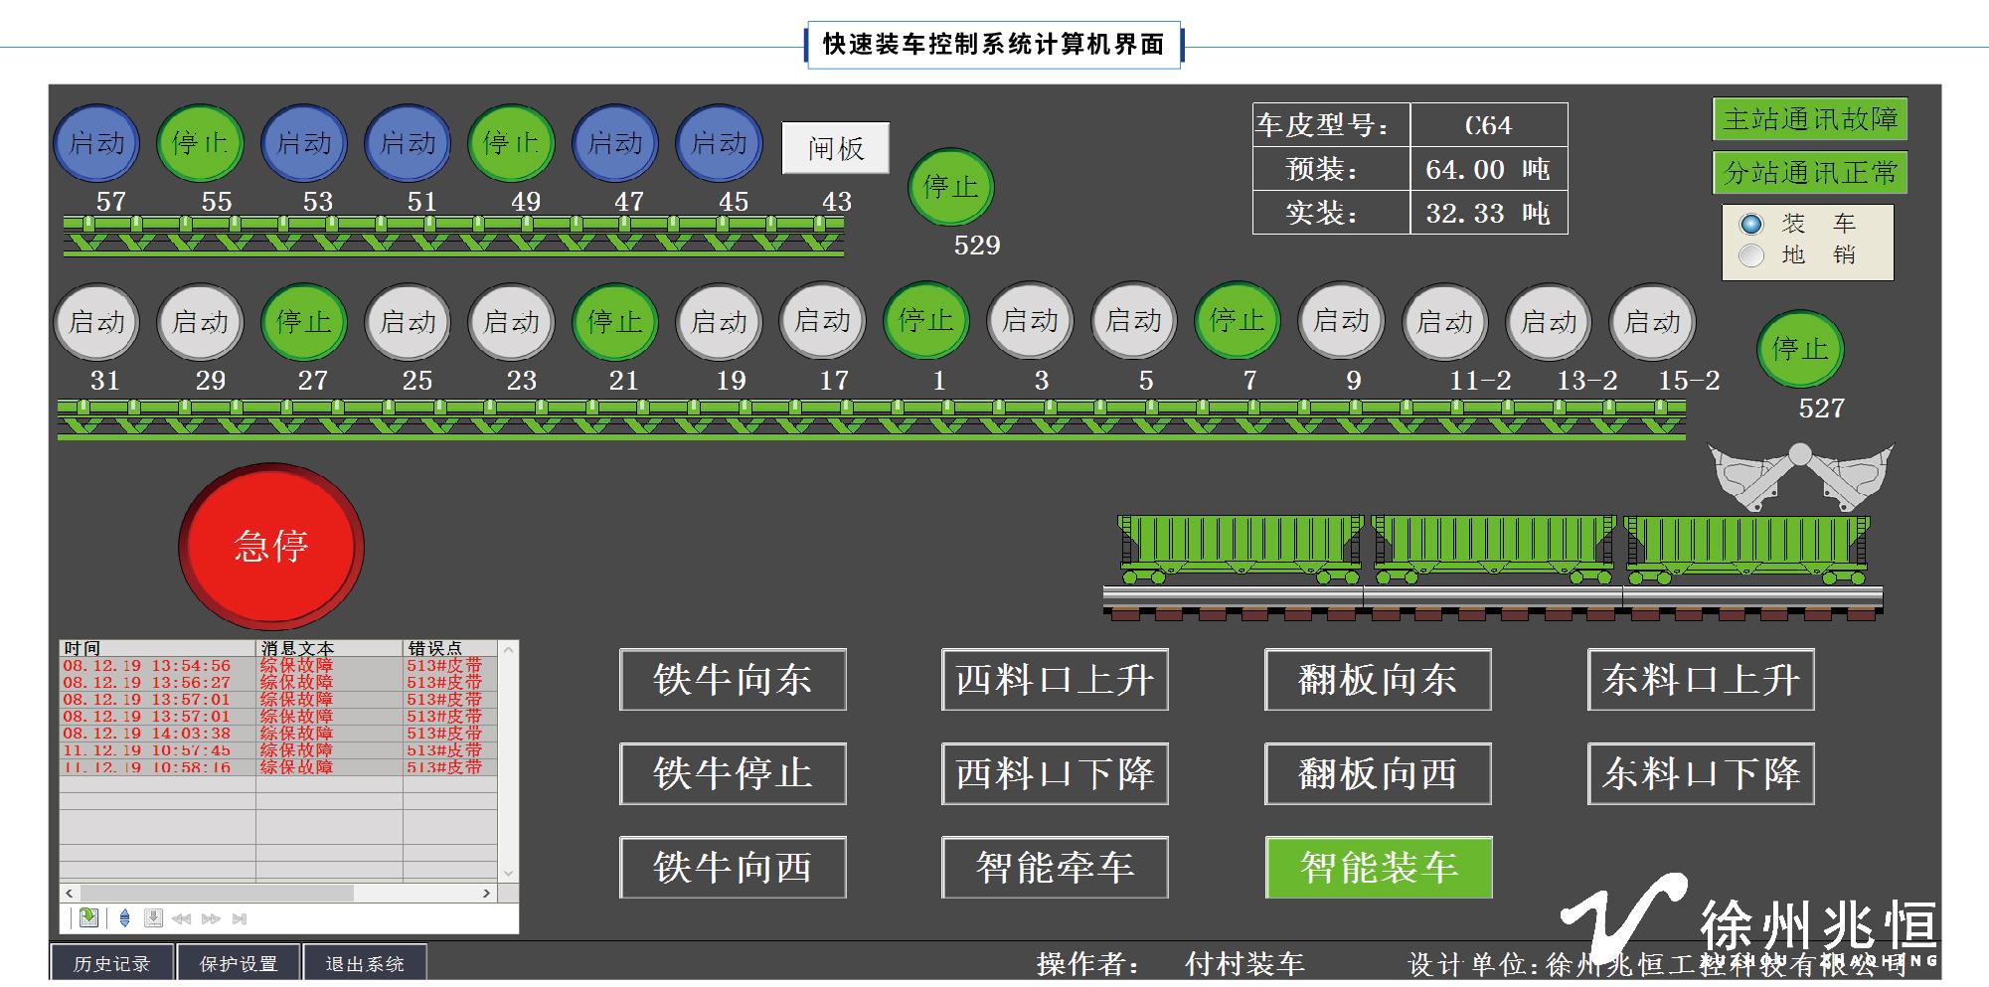This screenshot has width=1989, height=987.
Task: Click the 铁牛向东 button
Action: pos(733,680)
